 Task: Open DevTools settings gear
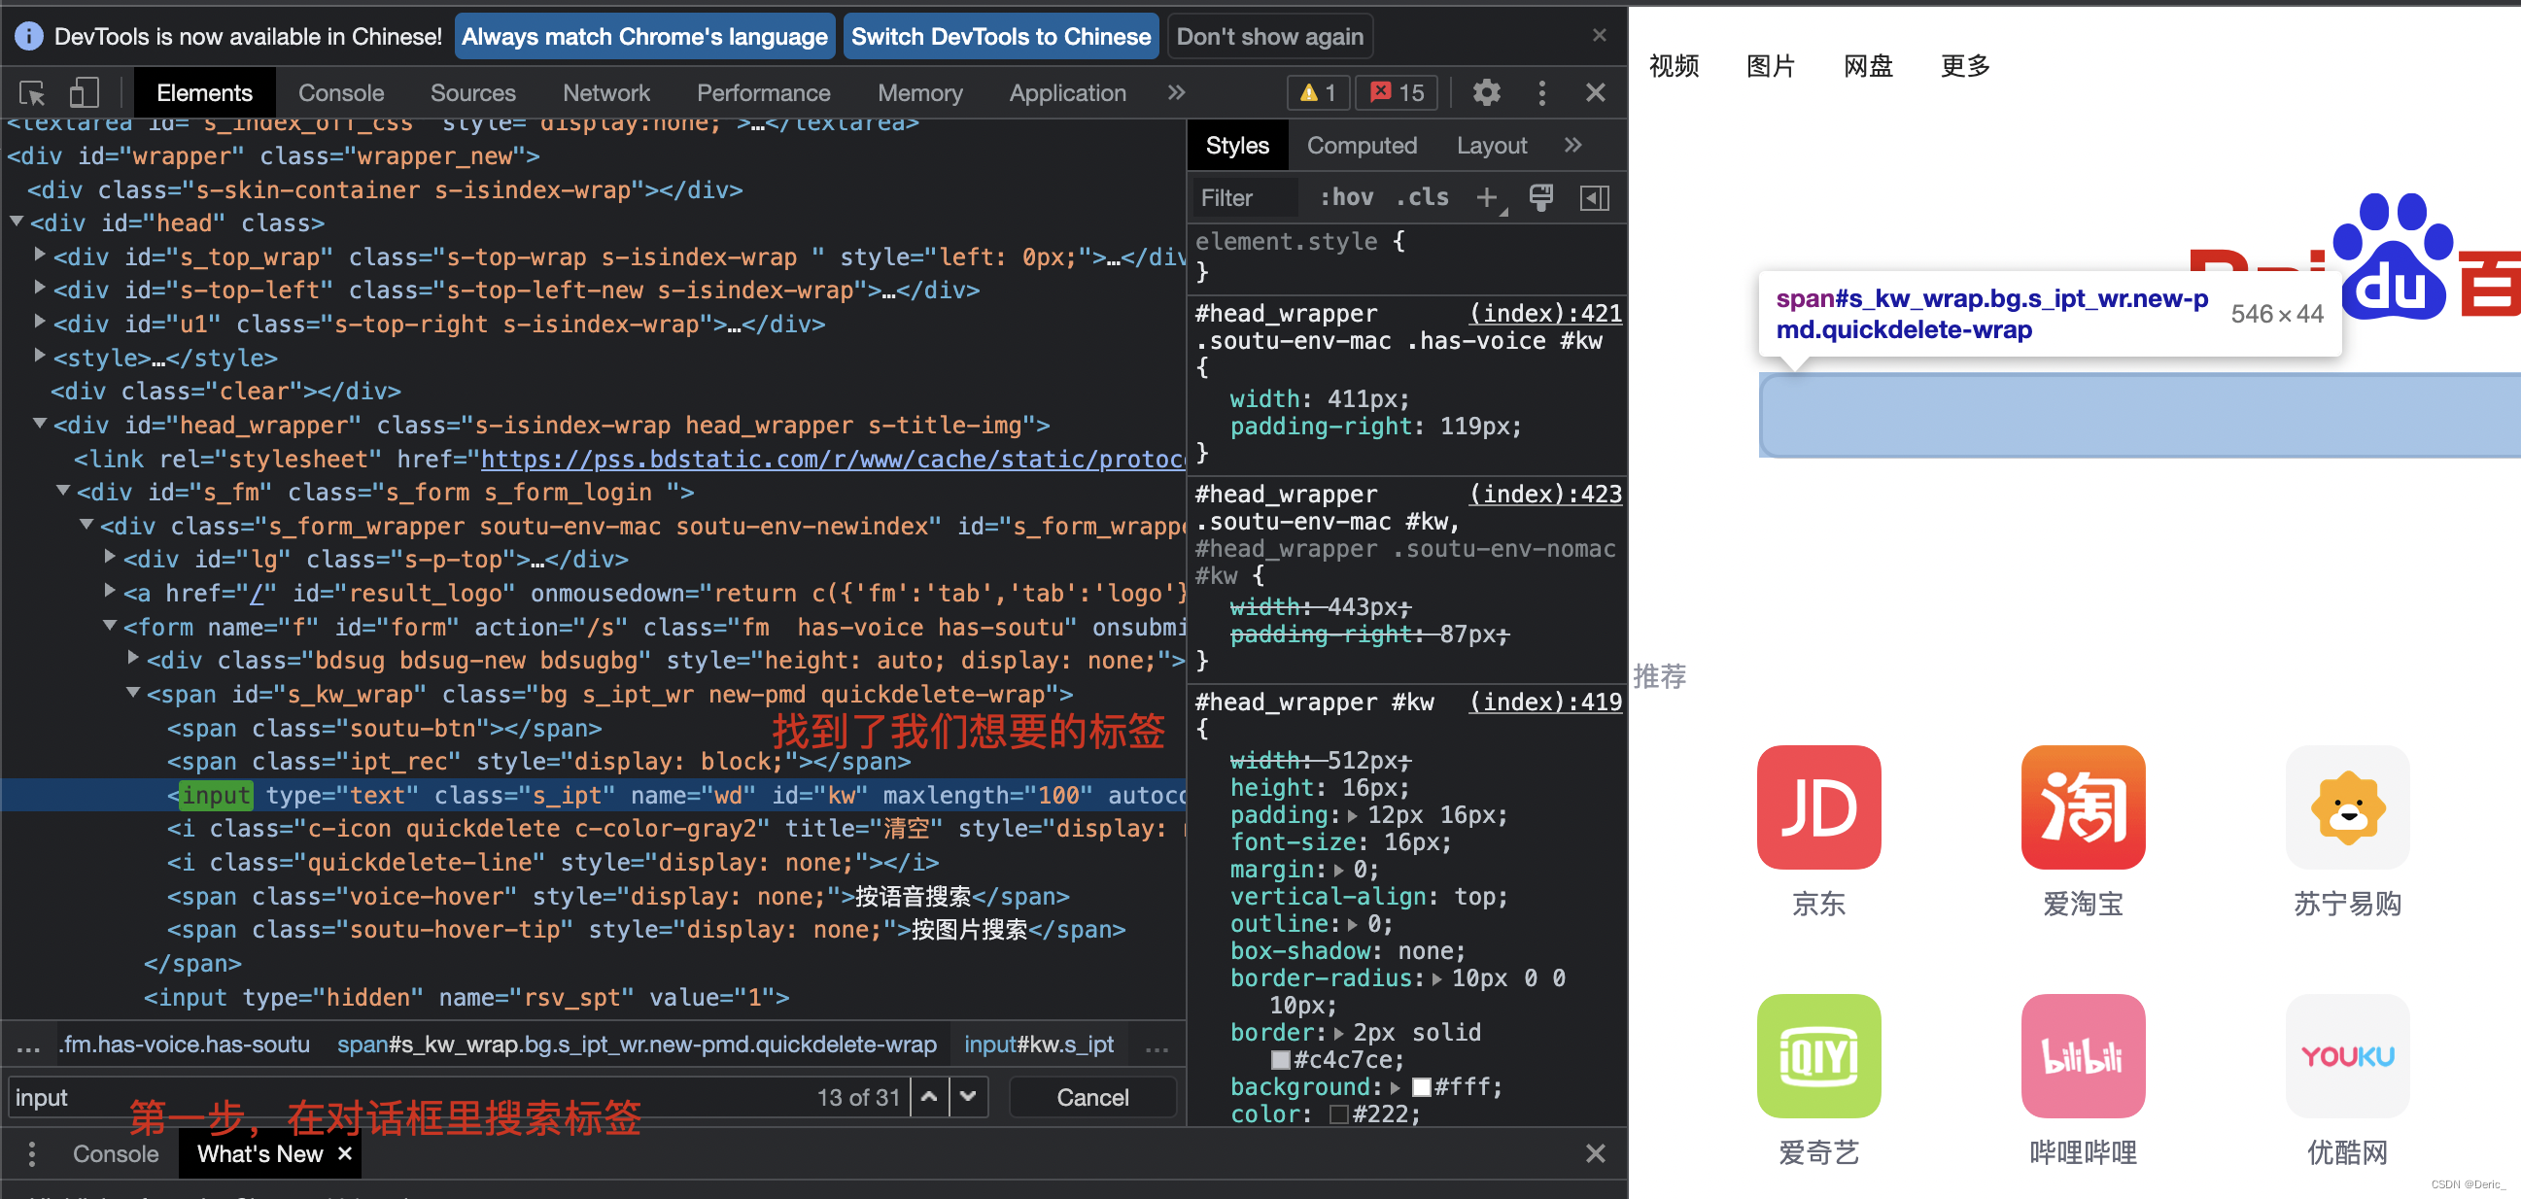tap(1486, 93)
